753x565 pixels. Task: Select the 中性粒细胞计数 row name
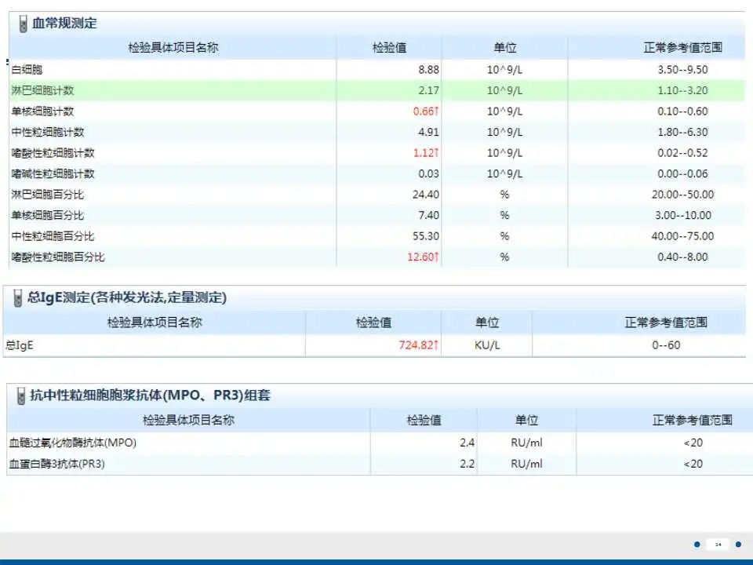(x=48, y=132)
